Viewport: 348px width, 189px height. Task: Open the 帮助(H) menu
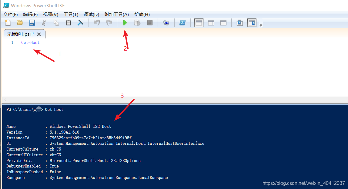coord(142,15)
